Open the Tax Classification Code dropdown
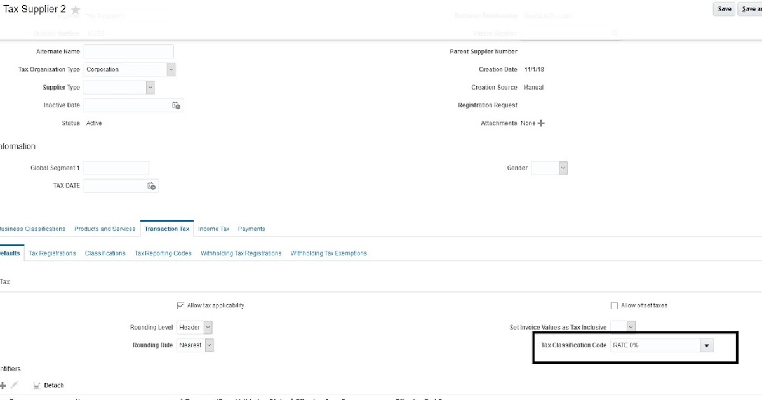This screenshot has width=762, height=400. click(x=706, y=345)
